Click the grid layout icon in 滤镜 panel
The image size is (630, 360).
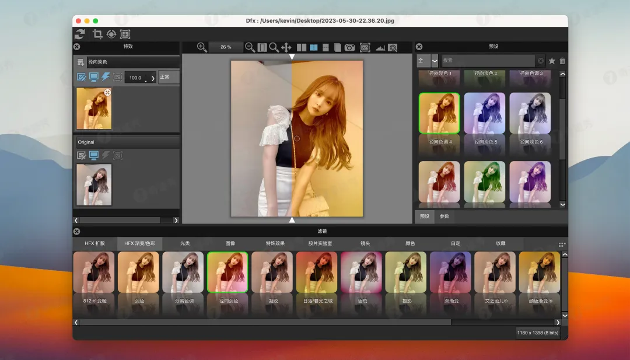click(562, 244)
